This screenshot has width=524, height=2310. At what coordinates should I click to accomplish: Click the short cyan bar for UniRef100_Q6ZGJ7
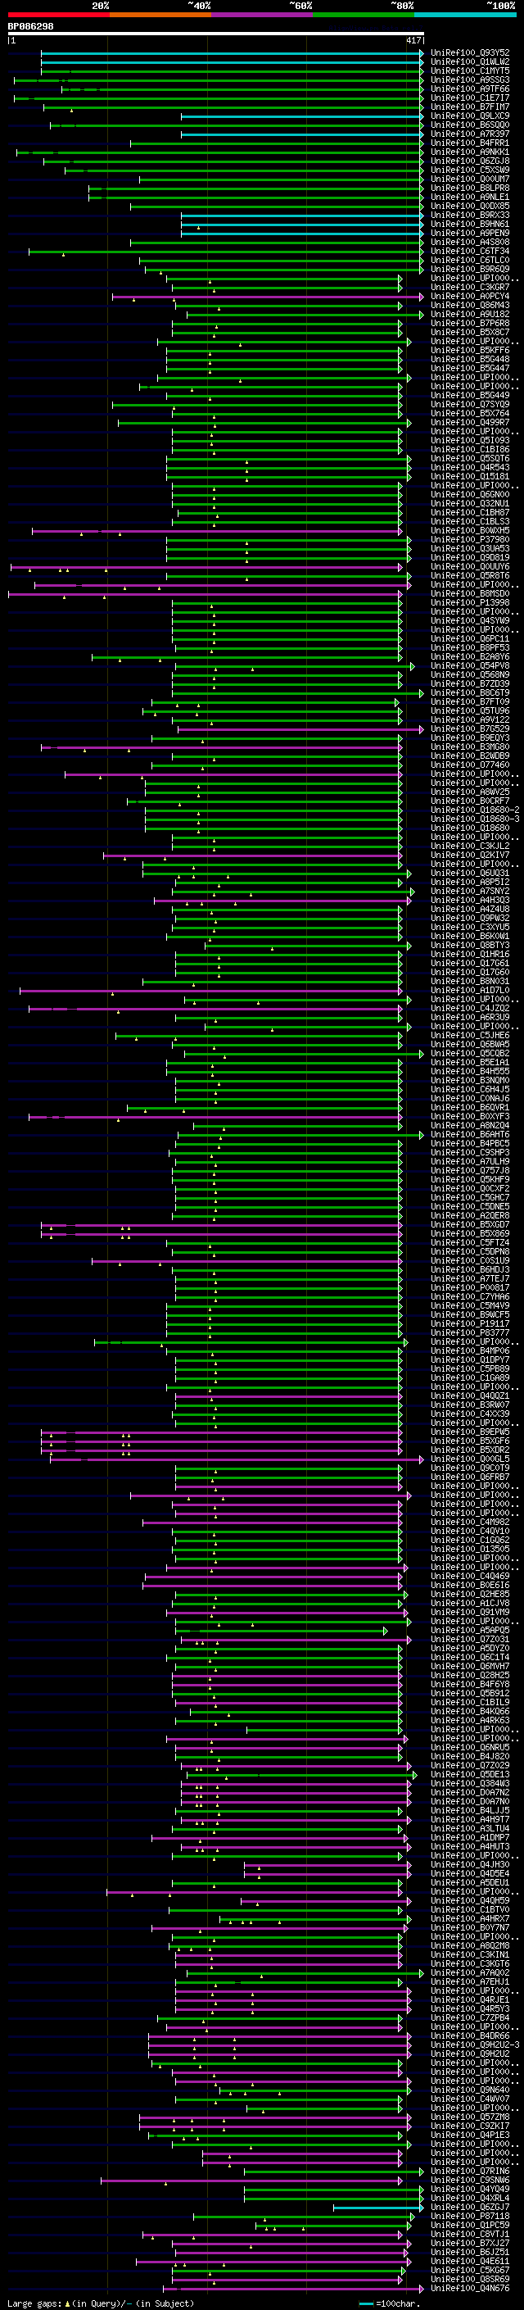pyautogui.click(x=378, y=2207)
